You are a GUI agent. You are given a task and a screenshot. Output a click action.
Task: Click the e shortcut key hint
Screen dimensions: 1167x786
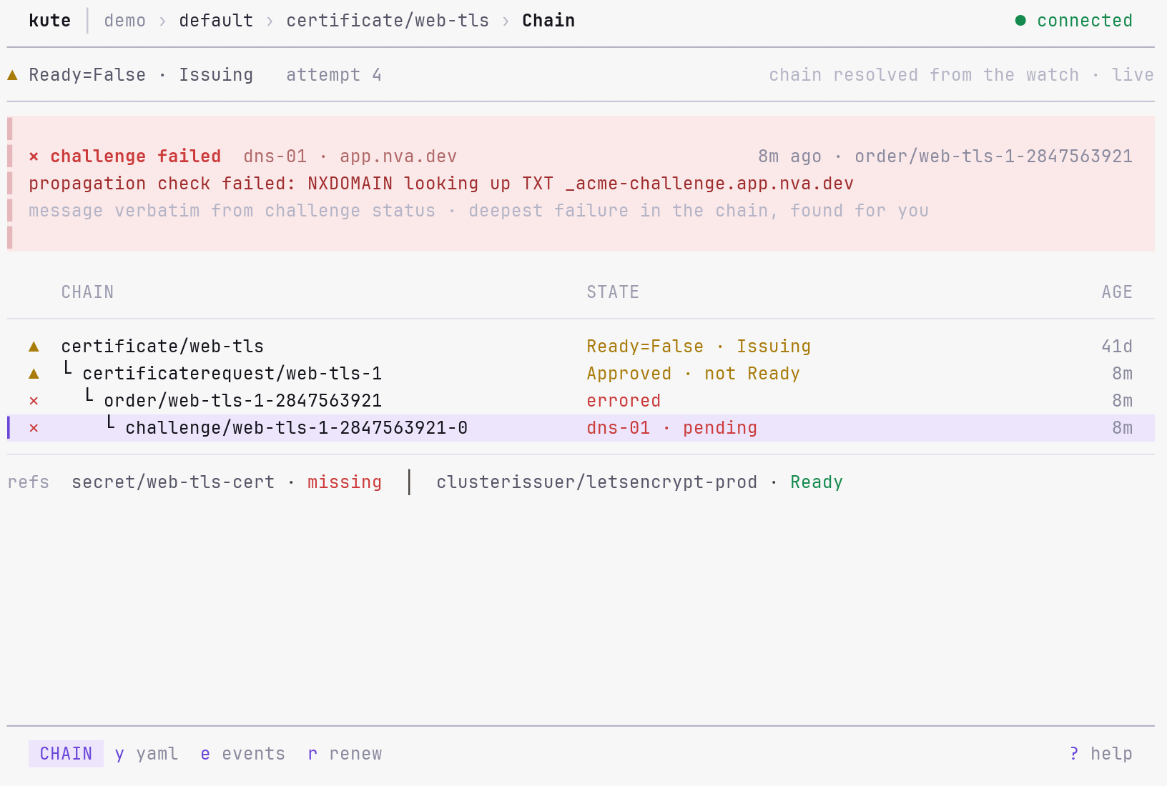205,754
